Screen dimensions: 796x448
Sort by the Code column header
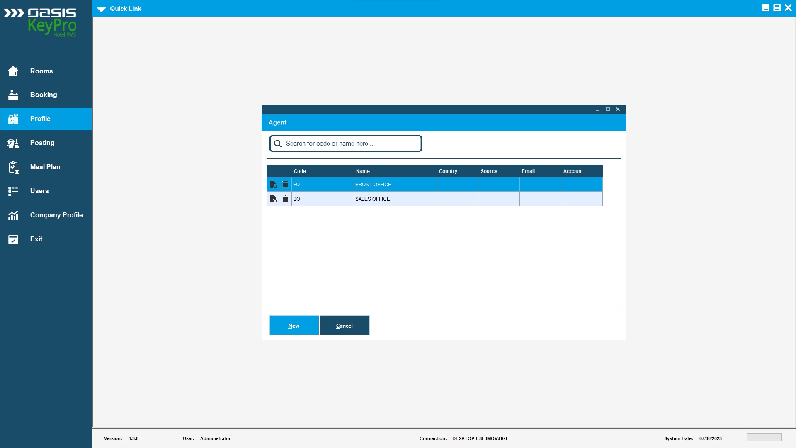click(300, 171)
